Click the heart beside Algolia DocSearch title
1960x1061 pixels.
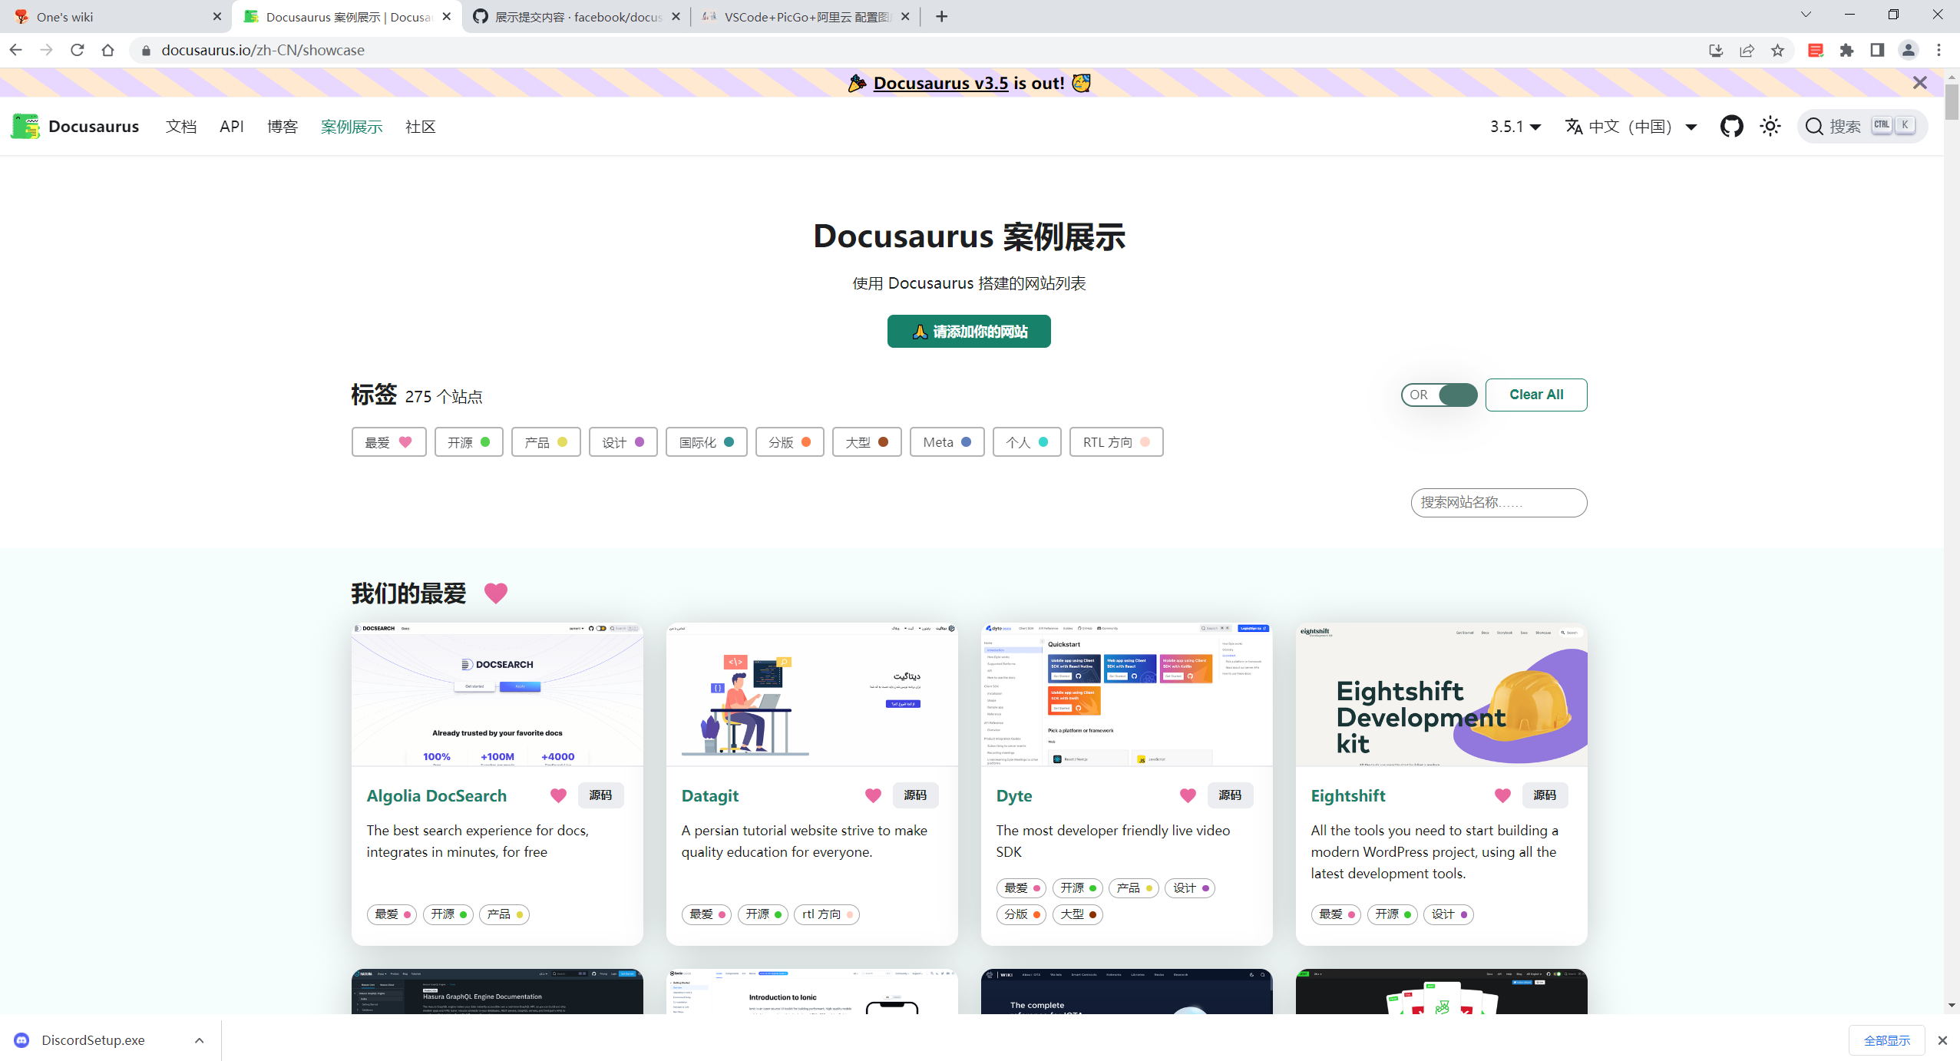[558, 795]
